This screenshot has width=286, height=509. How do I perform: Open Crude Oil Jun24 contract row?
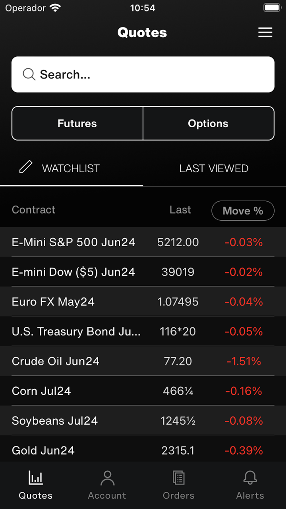click(56, 361)
